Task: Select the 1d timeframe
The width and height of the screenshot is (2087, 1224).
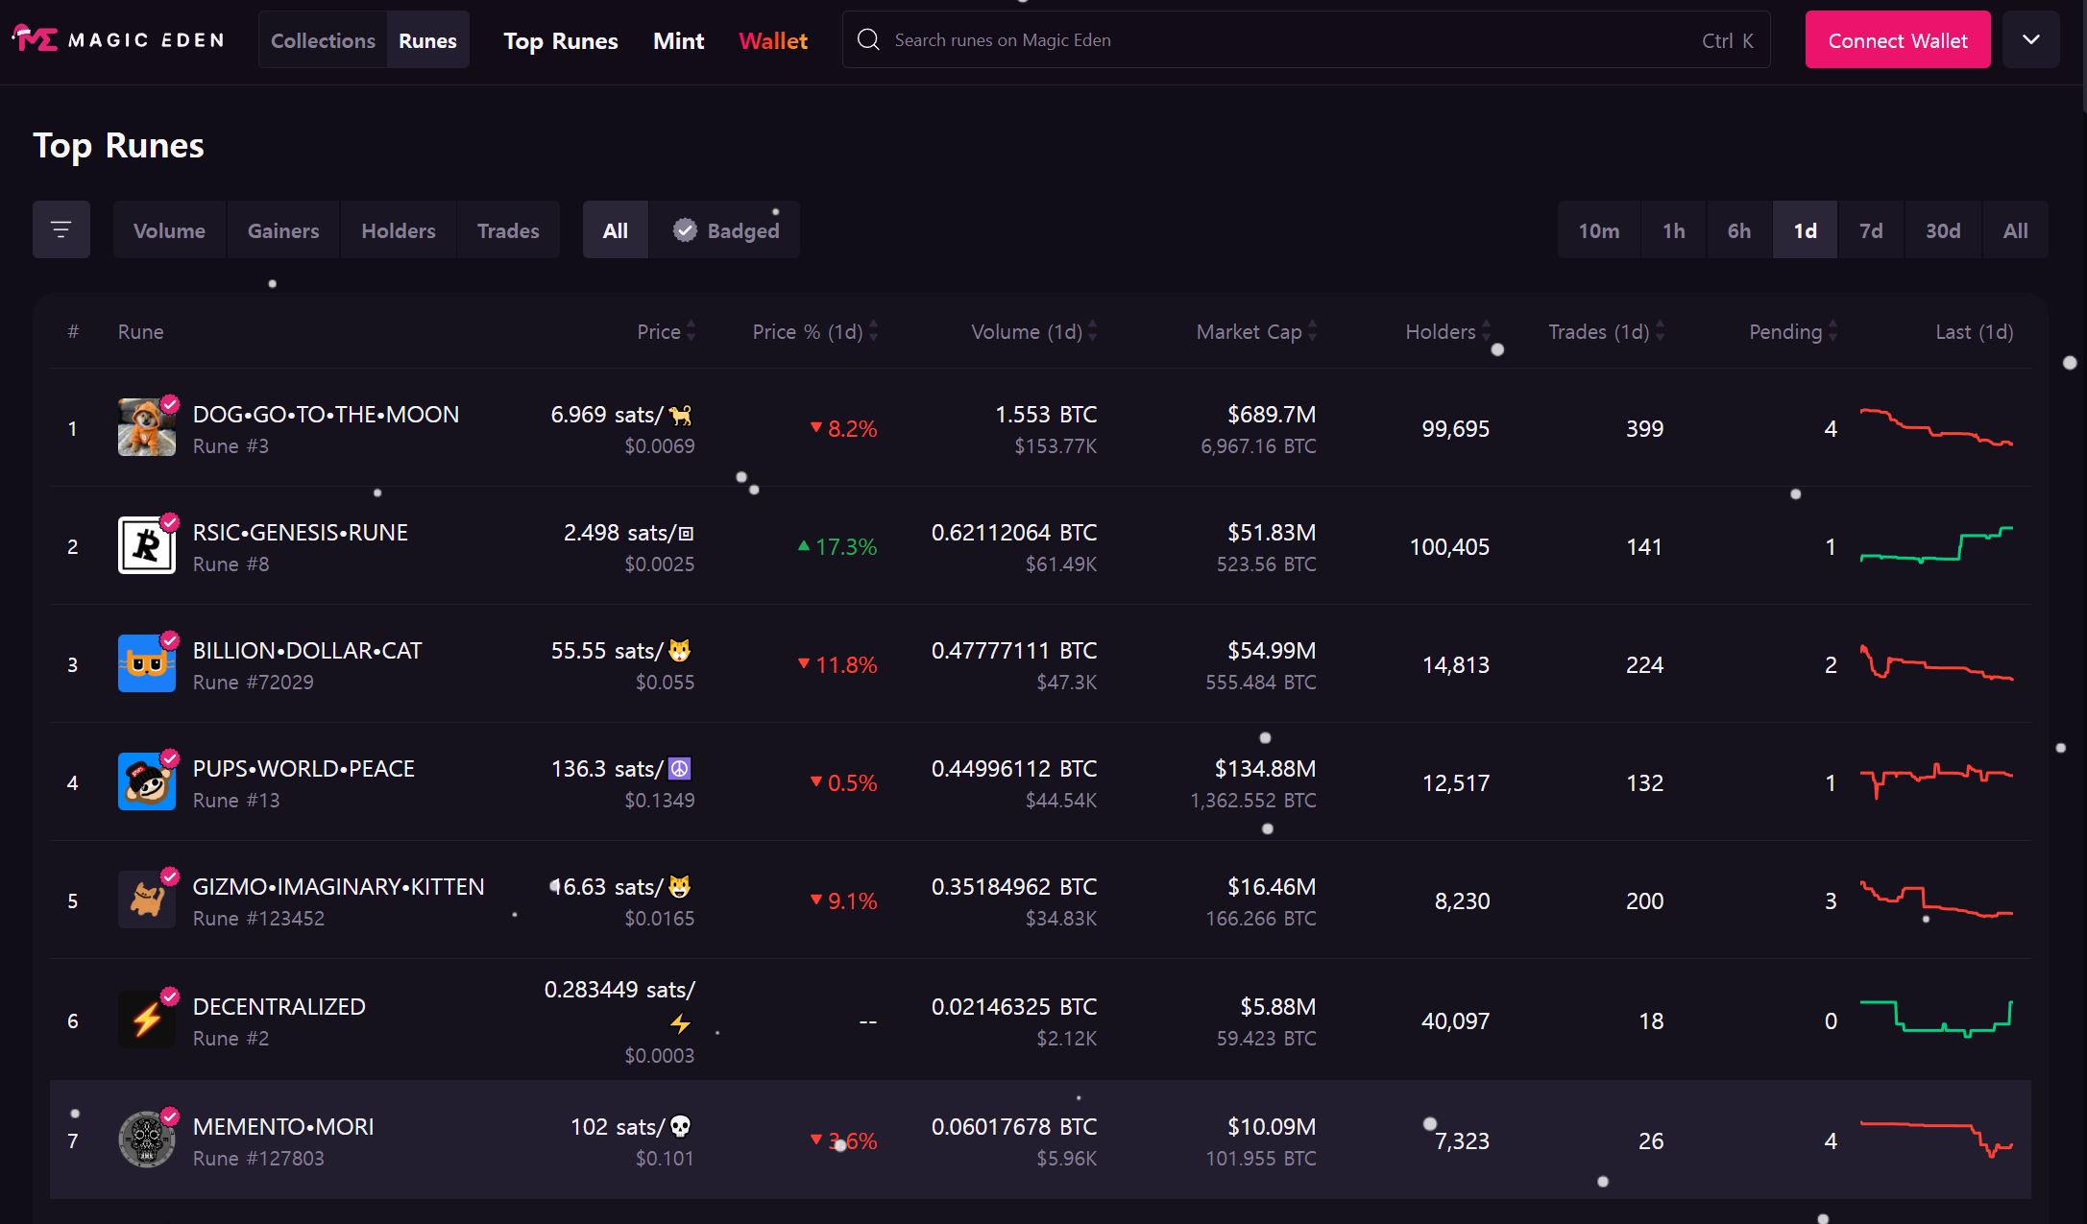Action: point(1806,230)
